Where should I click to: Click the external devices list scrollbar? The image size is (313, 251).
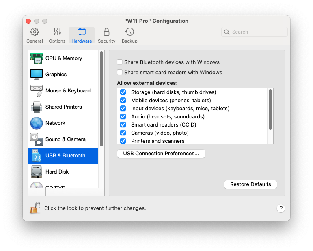[270, 109]
